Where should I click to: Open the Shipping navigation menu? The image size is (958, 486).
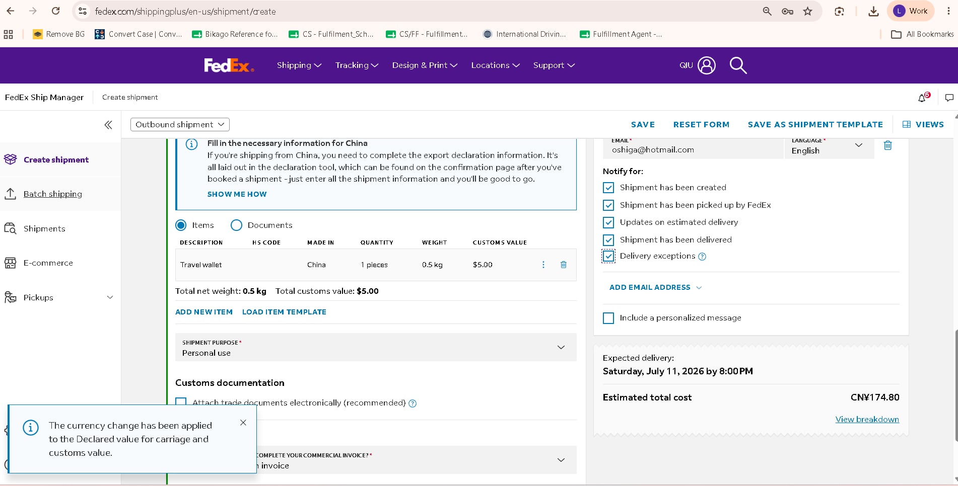[299, 65]
